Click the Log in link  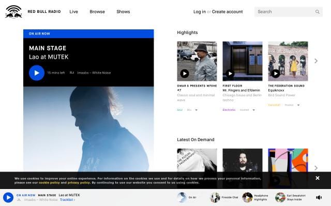click(x=199, y=12)
